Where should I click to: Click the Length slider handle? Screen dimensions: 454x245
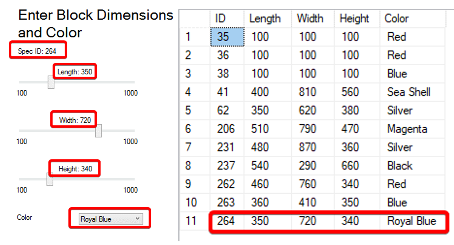click(x=52, y=82)
